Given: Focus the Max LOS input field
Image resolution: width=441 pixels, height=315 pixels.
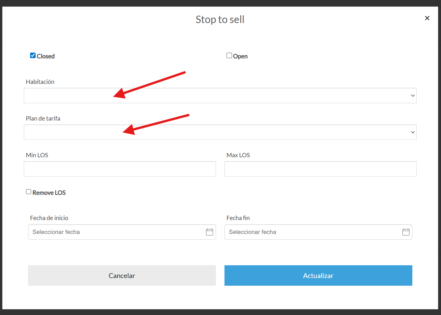Looking at the screenshot, I should pyautogui.click(x=320, y=169).
